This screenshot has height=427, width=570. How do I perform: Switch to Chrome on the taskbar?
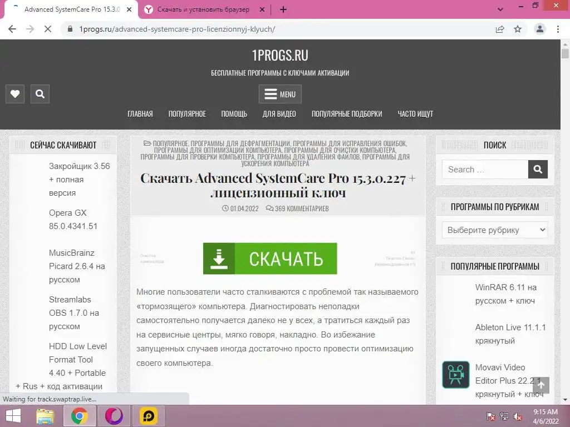[x=79, y=416]
